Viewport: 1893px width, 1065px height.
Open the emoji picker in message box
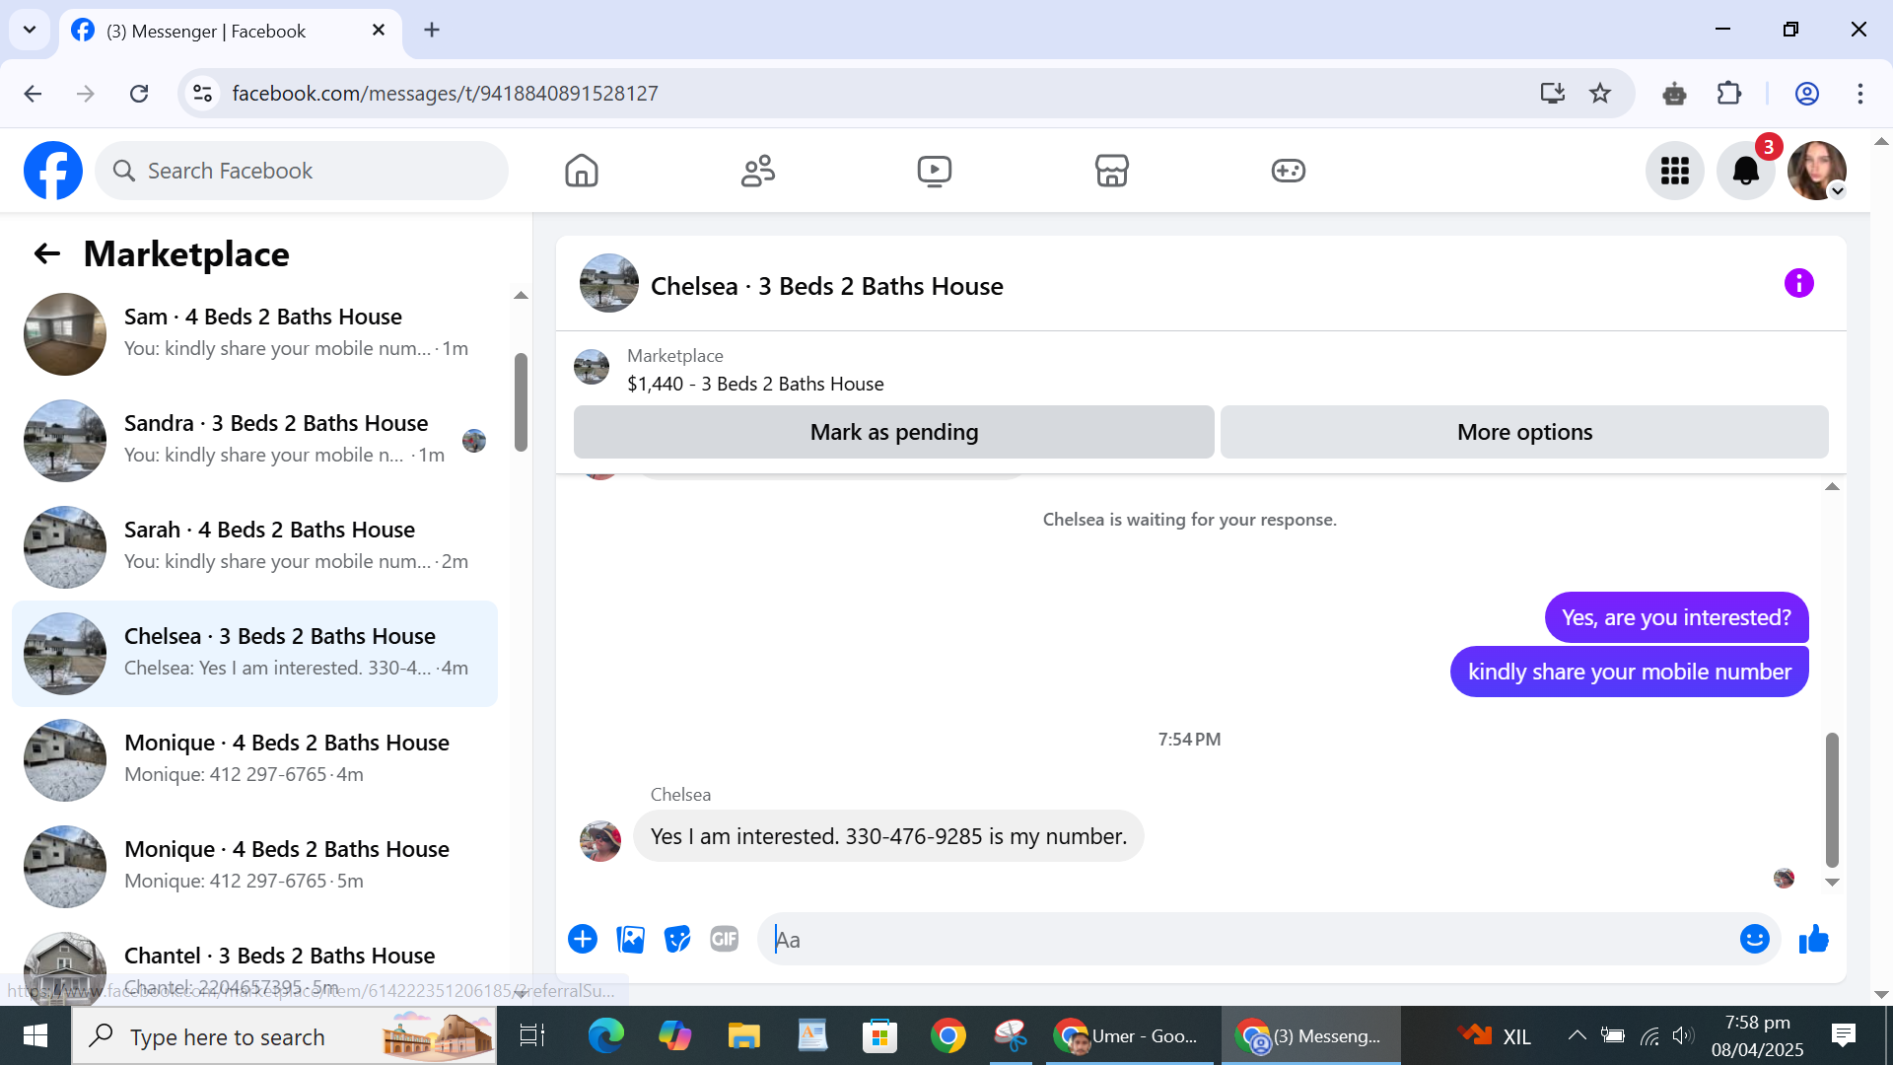click(1754, 940)
